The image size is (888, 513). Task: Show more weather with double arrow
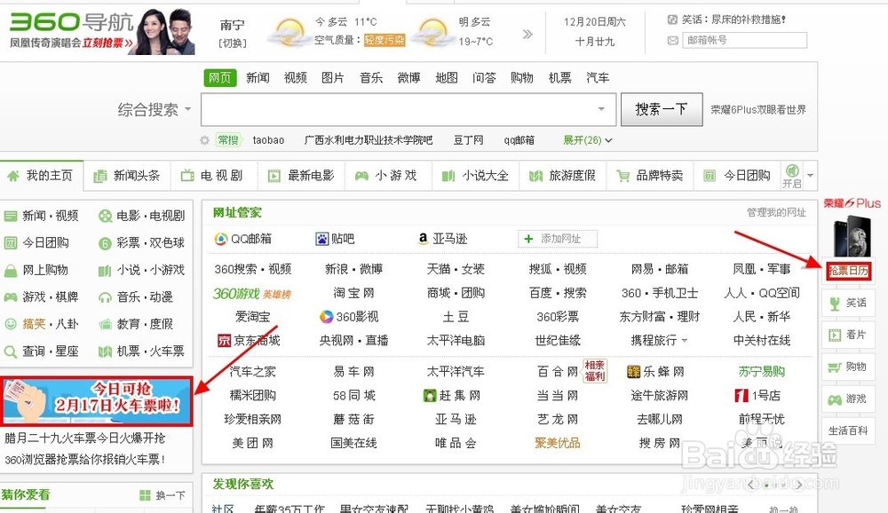527,34
